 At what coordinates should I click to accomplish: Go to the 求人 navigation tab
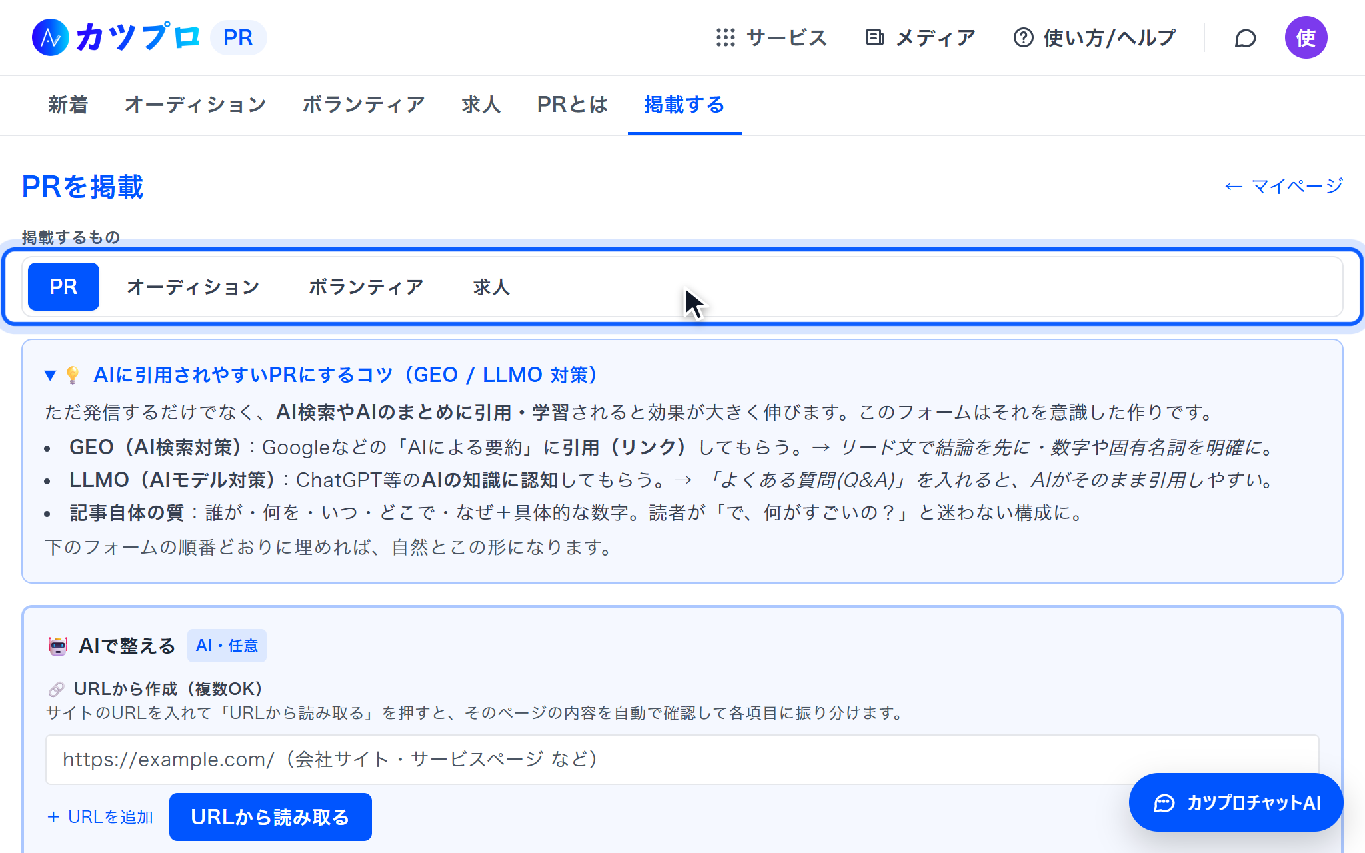pyautogui.click(x=481, y=105)
